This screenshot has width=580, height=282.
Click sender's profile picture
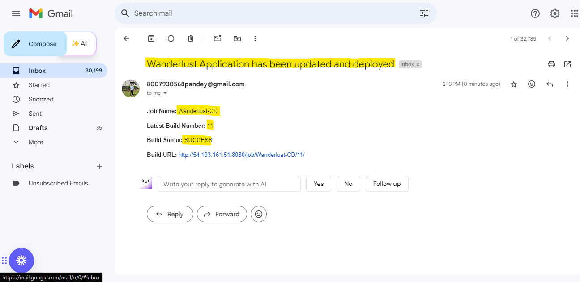pyautogui.click(x=131, y=88)
